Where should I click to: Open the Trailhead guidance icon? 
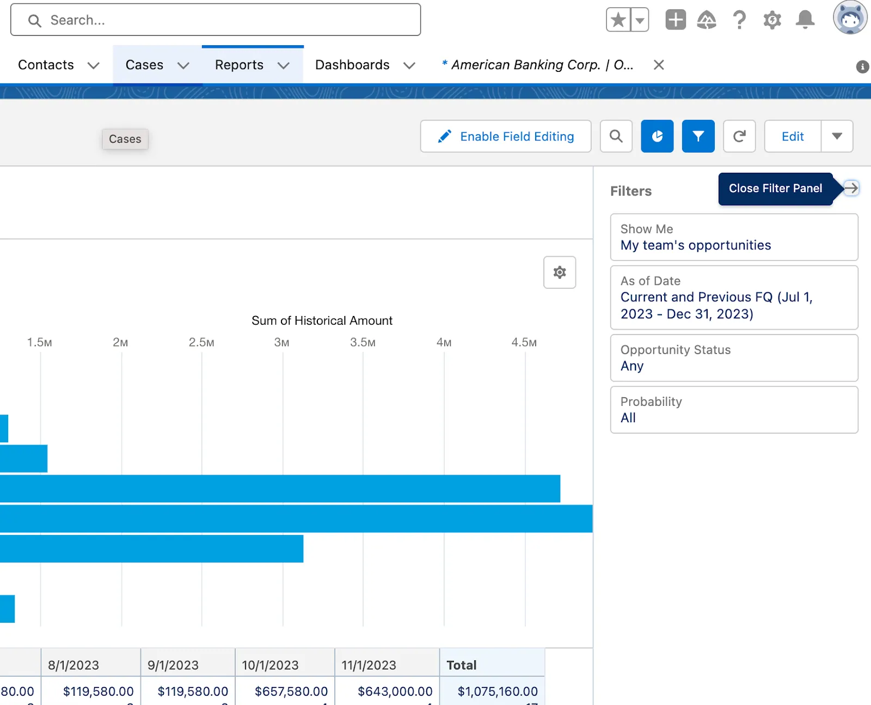tap(707, 20)
